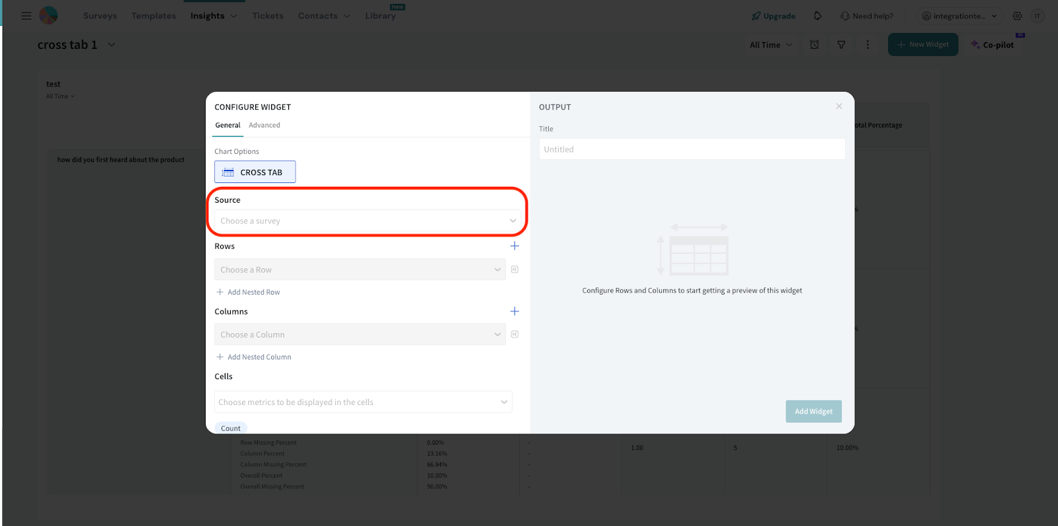Expand the cross tab 1 dashboard chevron
The height and width of the screenshot is (526, 1058).
coord(112,45)
